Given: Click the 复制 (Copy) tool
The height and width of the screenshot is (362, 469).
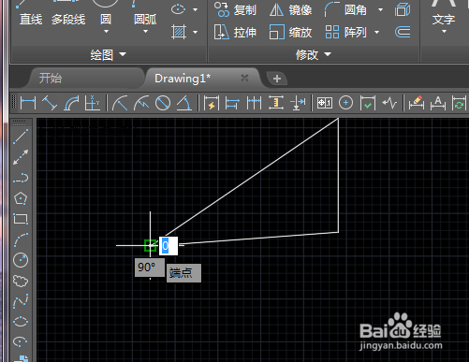Looking at the screenshot, I should 235,10.
